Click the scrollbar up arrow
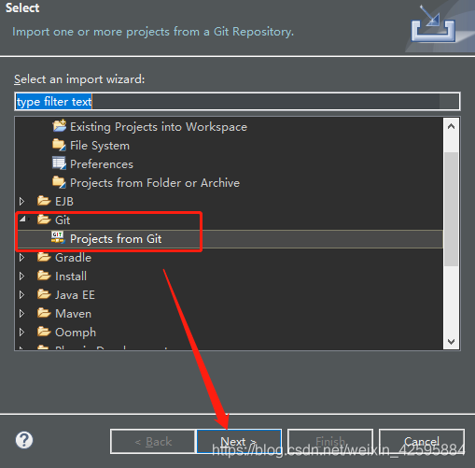Screen dimensions: 475x468 point(451,126)
